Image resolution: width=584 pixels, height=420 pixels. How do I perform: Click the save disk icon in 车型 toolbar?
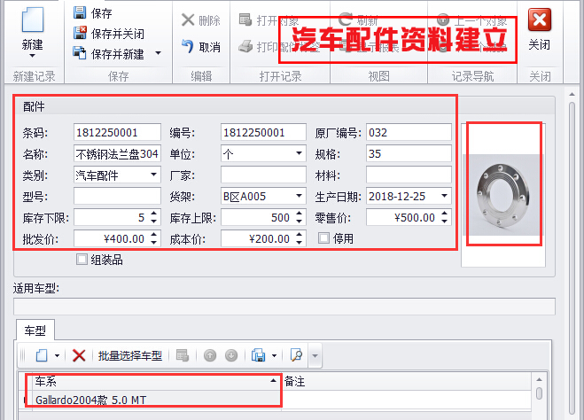pos(258,355)
